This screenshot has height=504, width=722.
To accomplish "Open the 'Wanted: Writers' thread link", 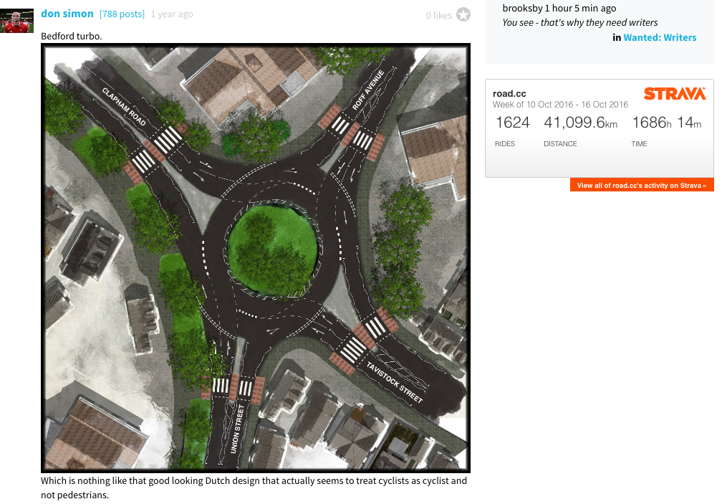I will point(660,38).
